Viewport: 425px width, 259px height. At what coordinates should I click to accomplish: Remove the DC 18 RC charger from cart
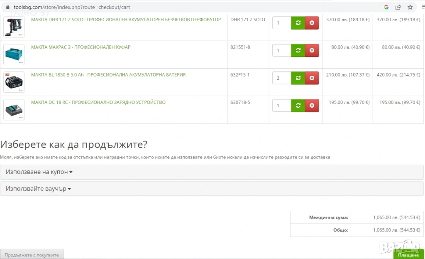pyautogui.click(x=312, y=106)
